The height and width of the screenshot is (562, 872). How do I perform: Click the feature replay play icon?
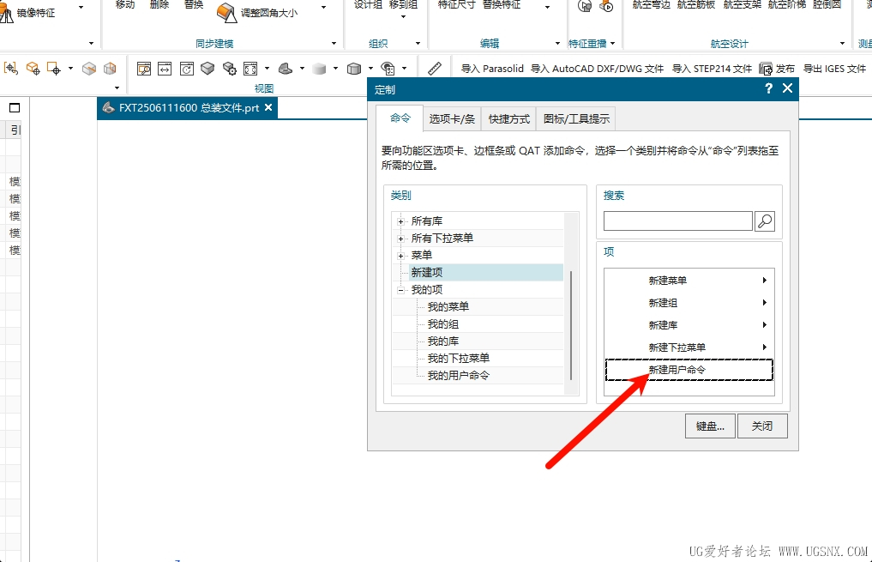coord(585,6)
